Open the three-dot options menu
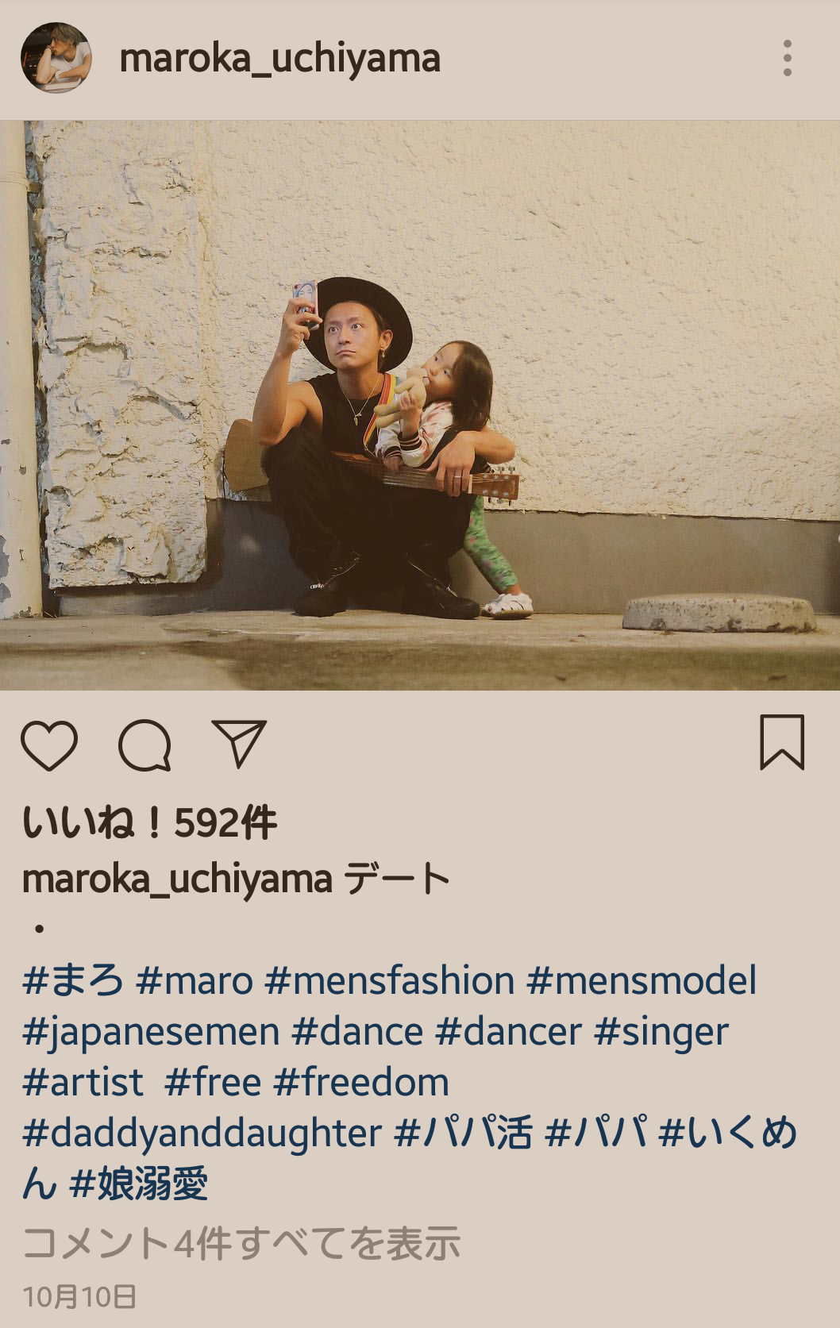Viewport: 840px width, 1328px height. coord(787,58)
